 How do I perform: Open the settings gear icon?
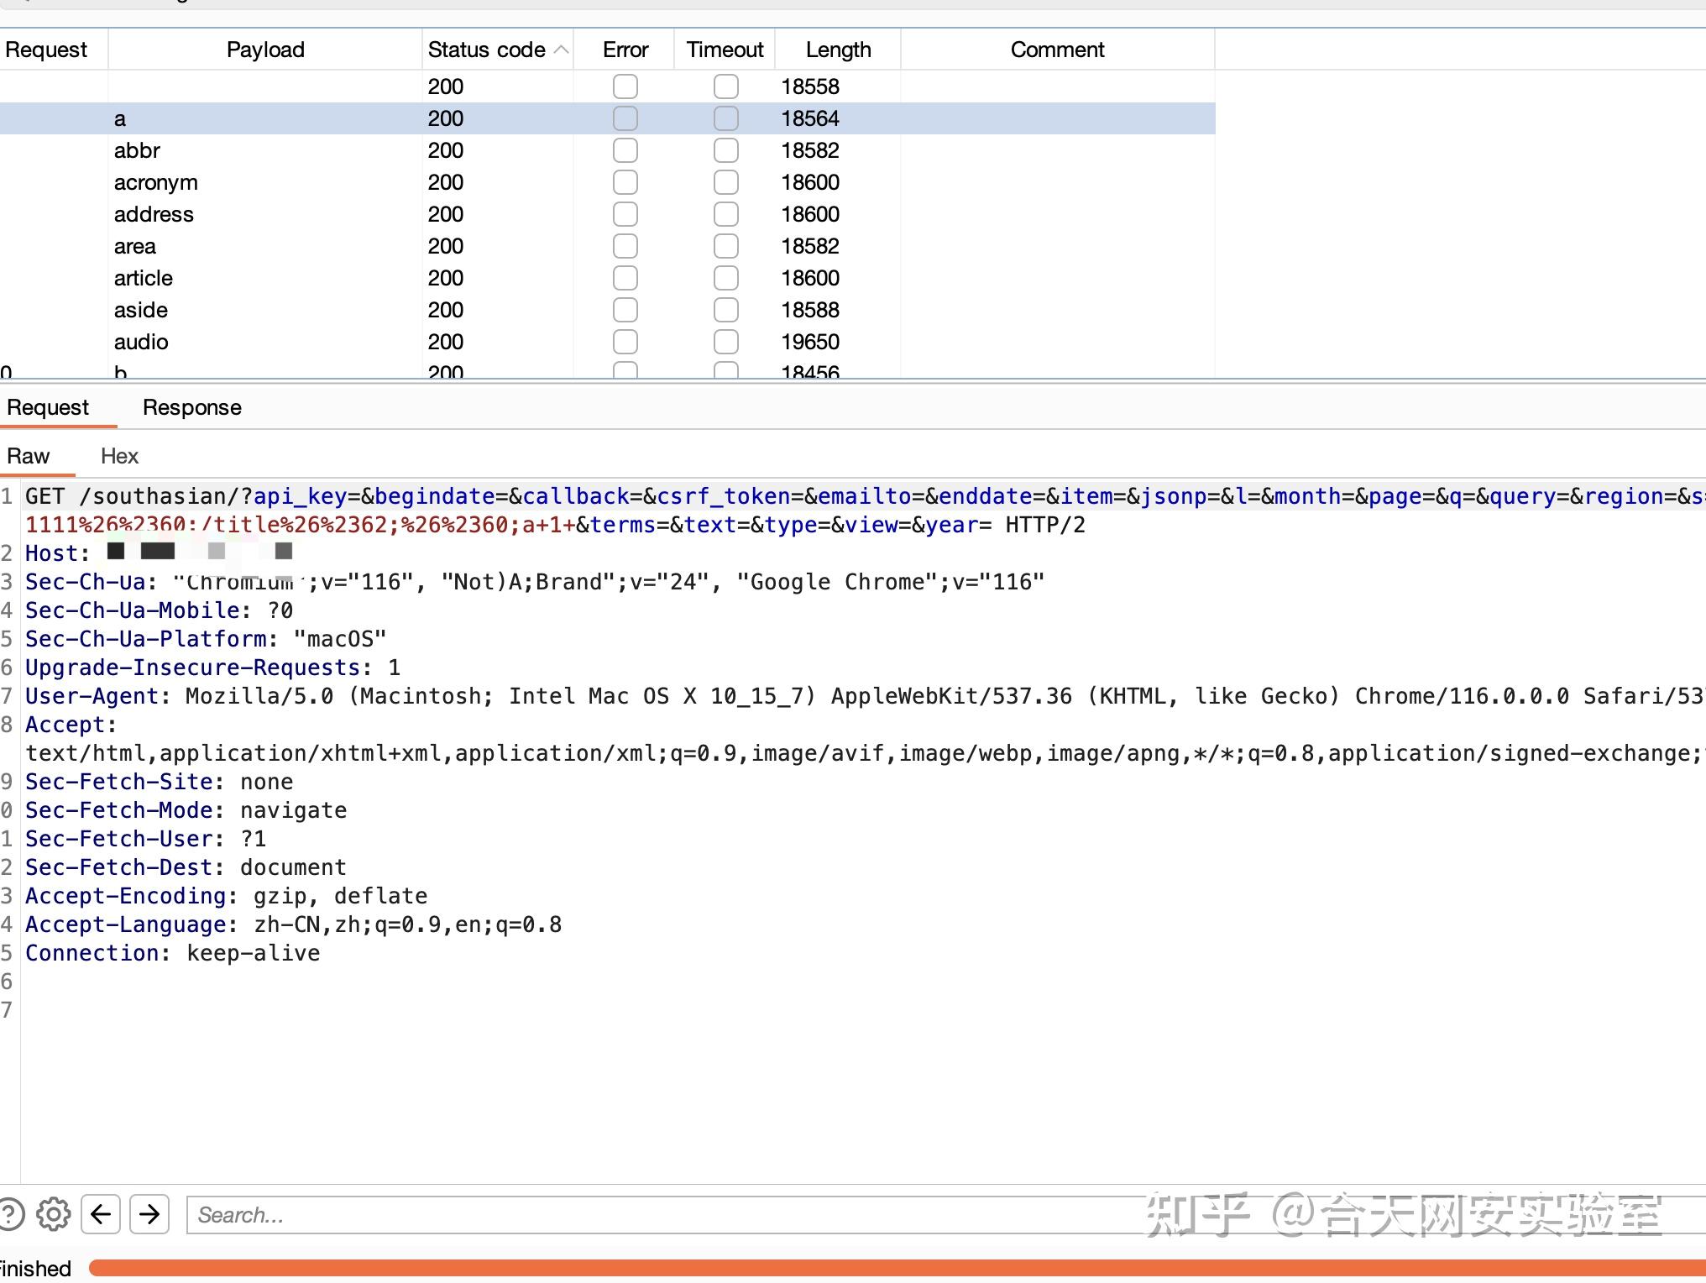point(53,1214)
